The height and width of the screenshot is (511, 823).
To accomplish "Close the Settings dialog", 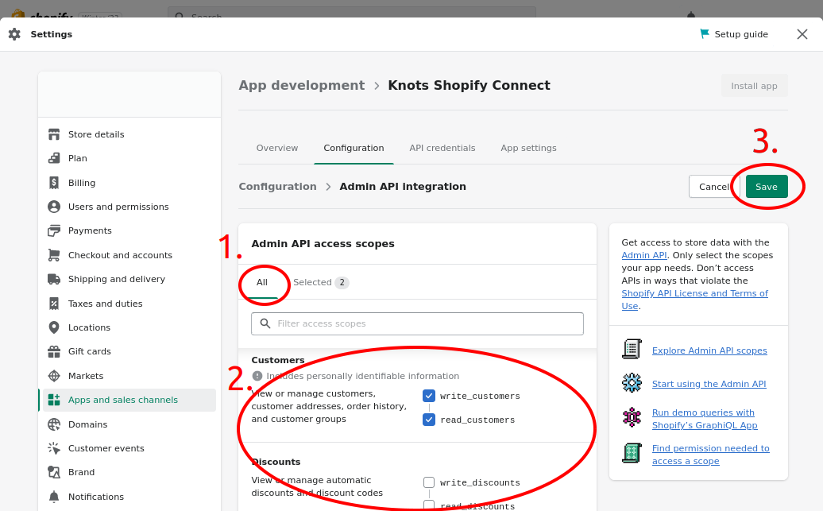I will [802, 34].
